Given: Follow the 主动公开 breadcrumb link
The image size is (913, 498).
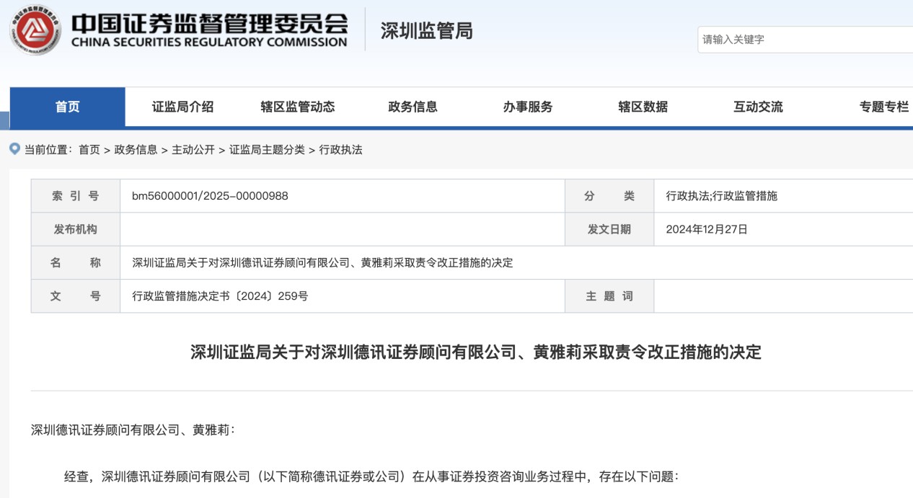Looking at the screenshot, I should 193,150.
